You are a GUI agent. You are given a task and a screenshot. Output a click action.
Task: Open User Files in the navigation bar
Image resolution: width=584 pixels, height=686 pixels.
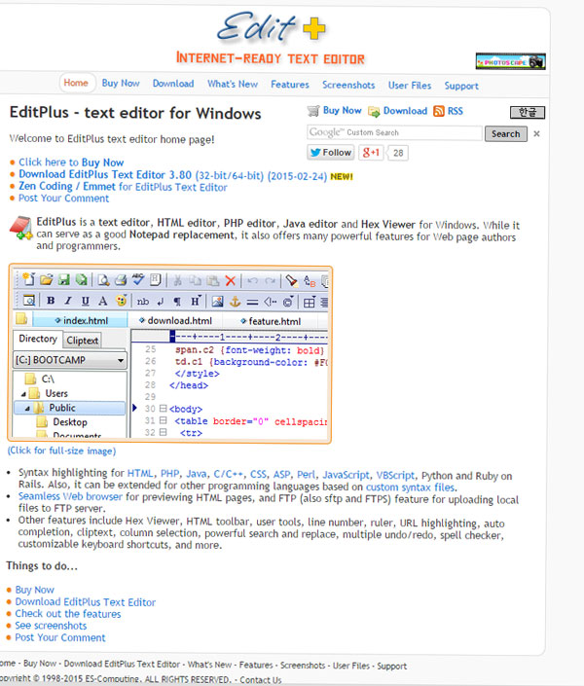tap(410, 86)
